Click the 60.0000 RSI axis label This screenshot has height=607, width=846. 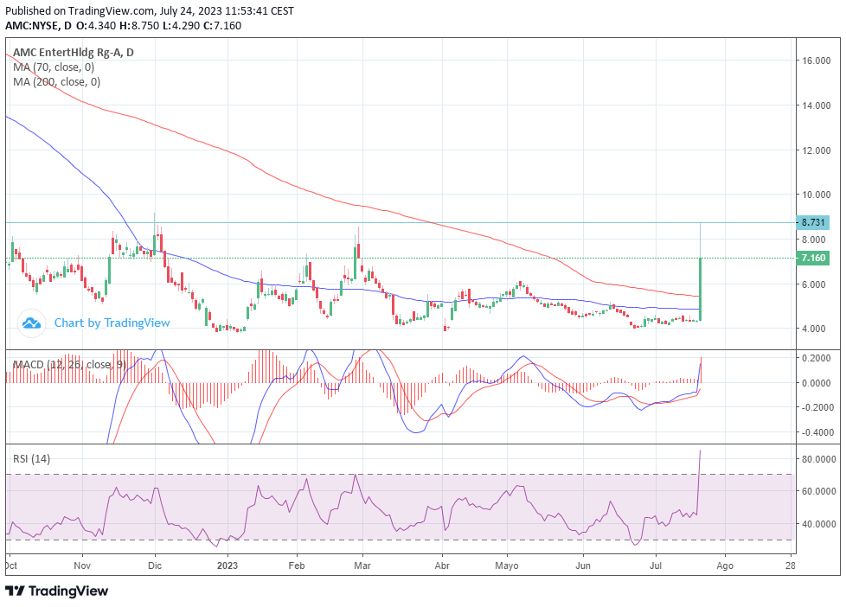[818, 491]
